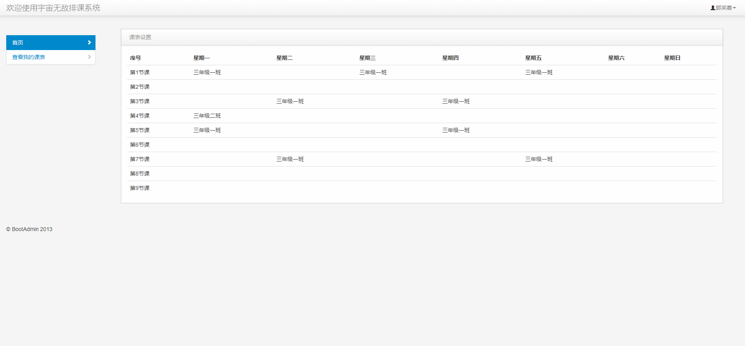Click 三年级一班 in 第5节课 under 星期四
The width and height of the screenshot is (745, 346).
[456, 130]
